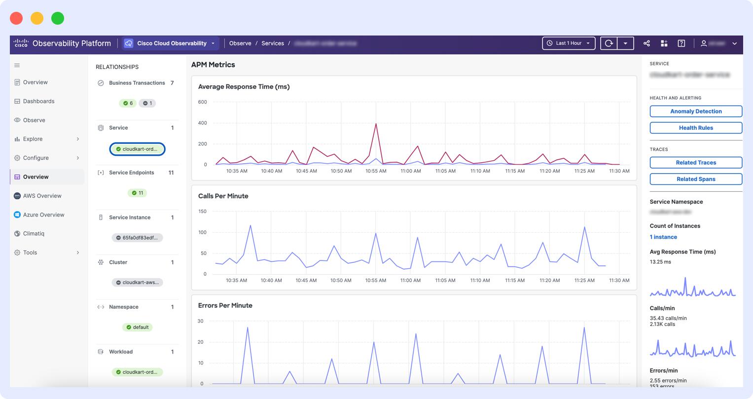Click the add-to-dashboard icon near the help icon
Viewport: 753px width, 399px height.
(x=664, y=43)
